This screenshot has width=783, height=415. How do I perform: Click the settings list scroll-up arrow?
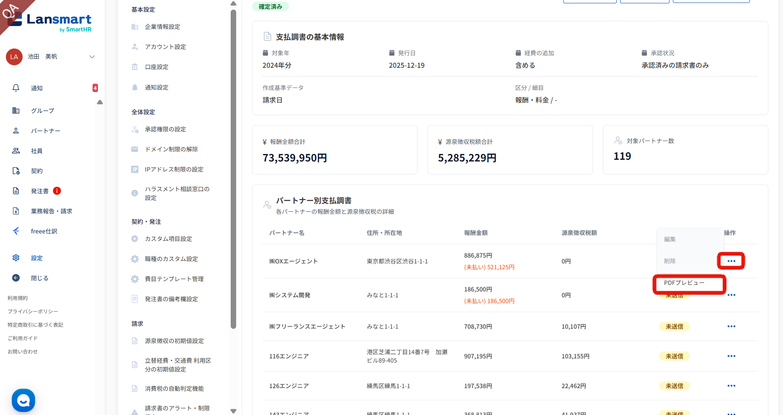click(x=234, y=3)
